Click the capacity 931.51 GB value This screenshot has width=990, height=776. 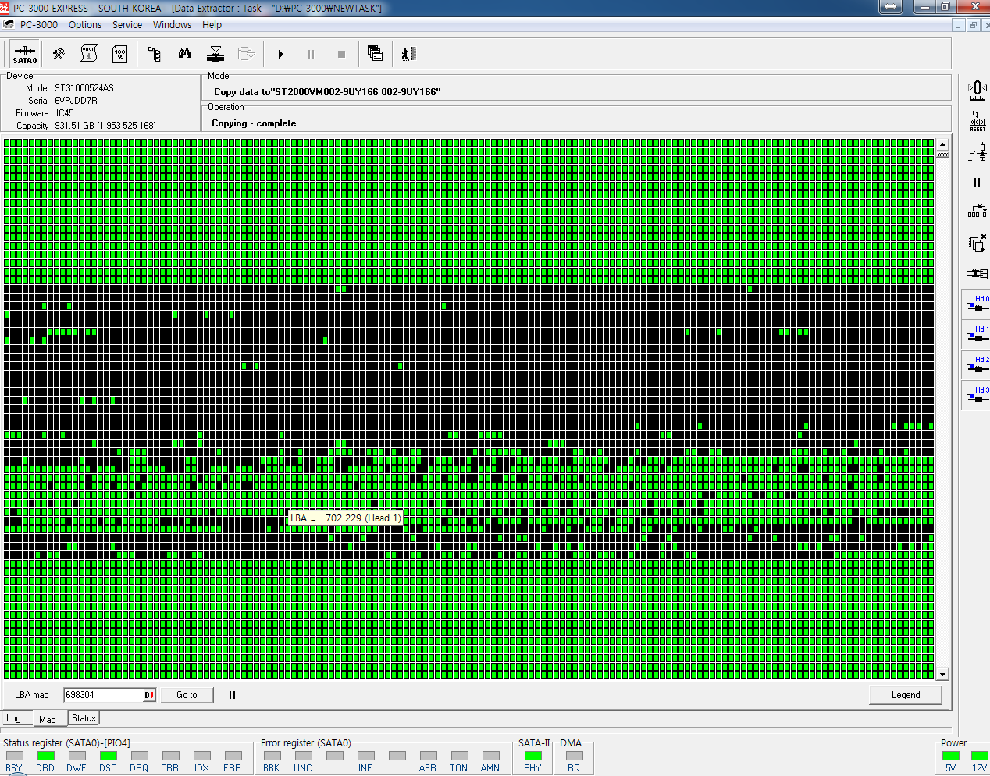tap(105, 126)
